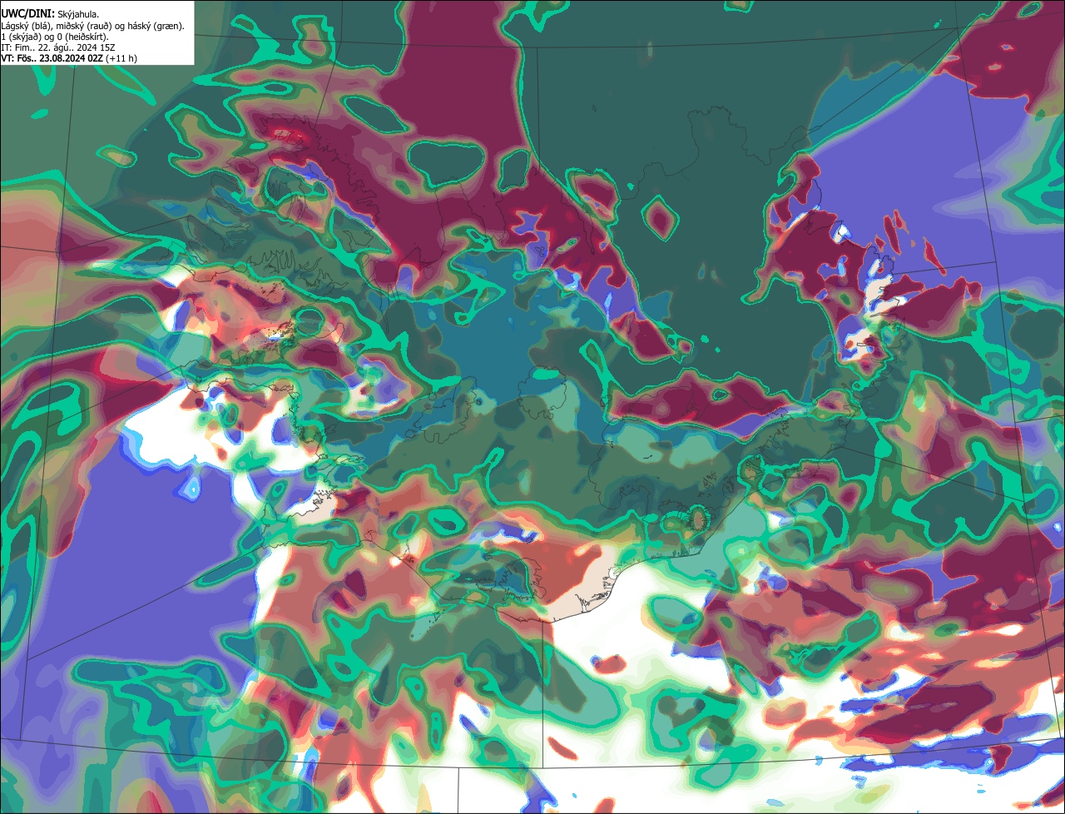Screen dimensions: 1065x814
Task: Click the legend line starting "Lágský (blá)"
Action: point(93,26)
